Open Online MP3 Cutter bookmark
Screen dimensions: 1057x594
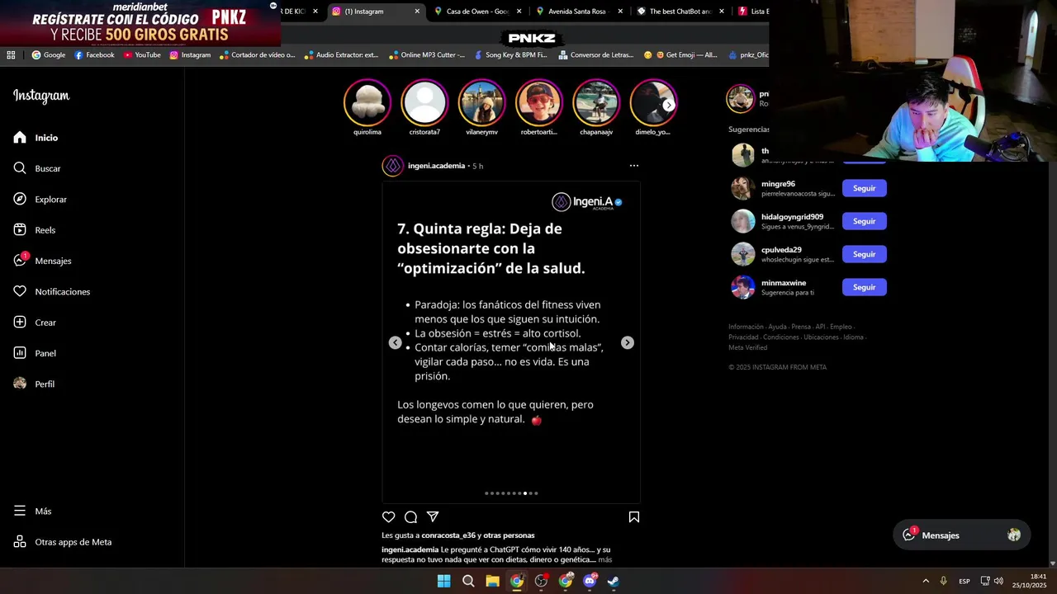tap(426, 55)
